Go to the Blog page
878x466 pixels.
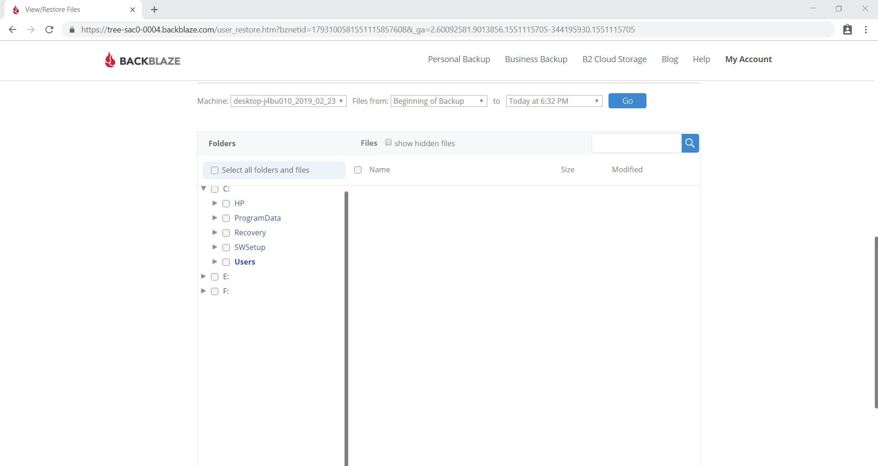click(670, 59)
